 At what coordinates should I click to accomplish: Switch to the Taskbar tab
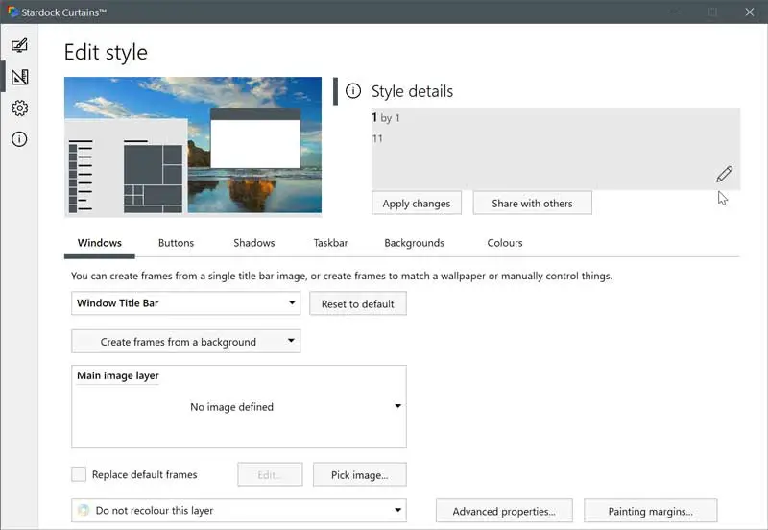coord(330,243)
